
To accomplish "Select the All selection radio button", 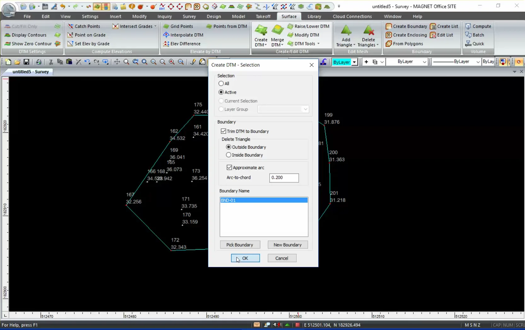I will pos(221,84).
